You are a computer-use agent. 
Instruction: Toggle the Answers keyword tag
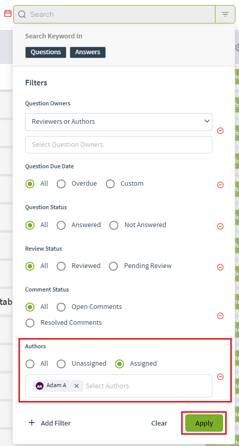coord(88,52)
